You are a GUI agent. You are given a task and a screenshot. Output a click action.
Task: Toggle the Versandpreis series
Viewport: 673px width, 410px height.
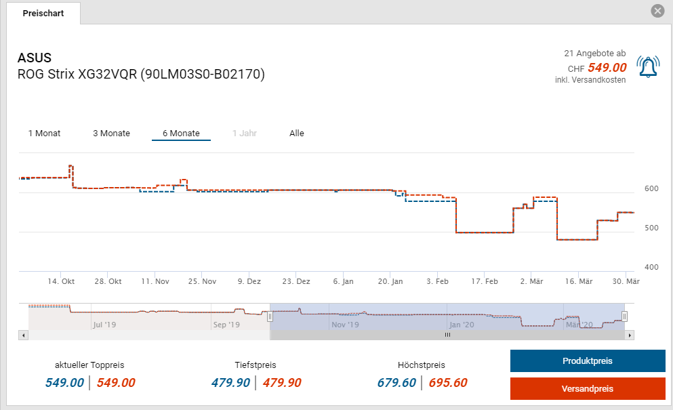point(587,389)
